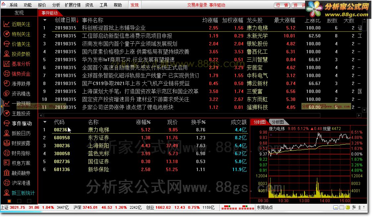This screenshot has width=372, height=217.
Task: Click the 行情 button at top right
Action: (282, 5)
